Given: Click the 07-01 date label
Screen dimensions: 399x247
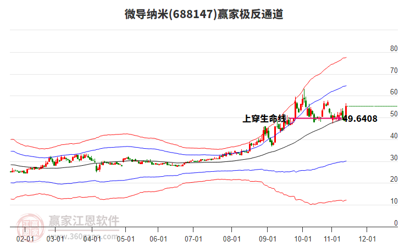Looking at the screenshot, I should 193,239.
